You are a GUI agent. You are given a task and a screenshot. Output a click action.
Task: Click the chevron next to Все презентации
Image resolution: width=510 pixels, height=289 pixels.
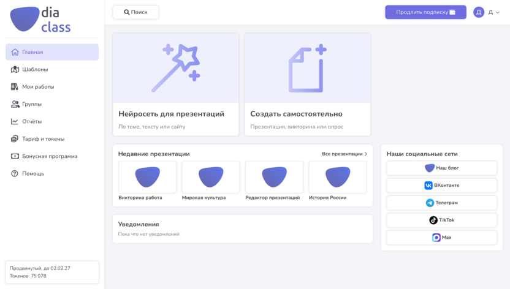pyautogui.click(x=366, y=154)
